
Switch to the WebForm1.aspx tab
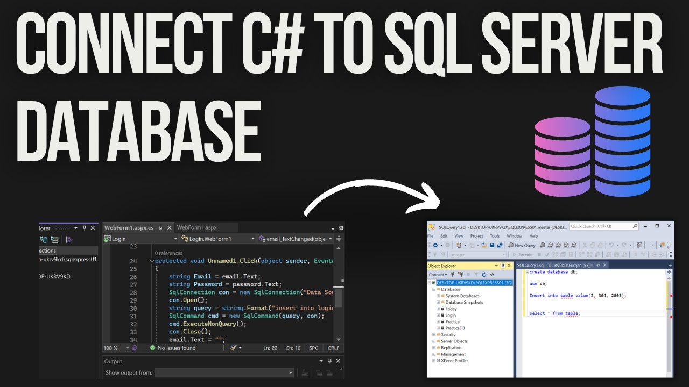[196, 228]
